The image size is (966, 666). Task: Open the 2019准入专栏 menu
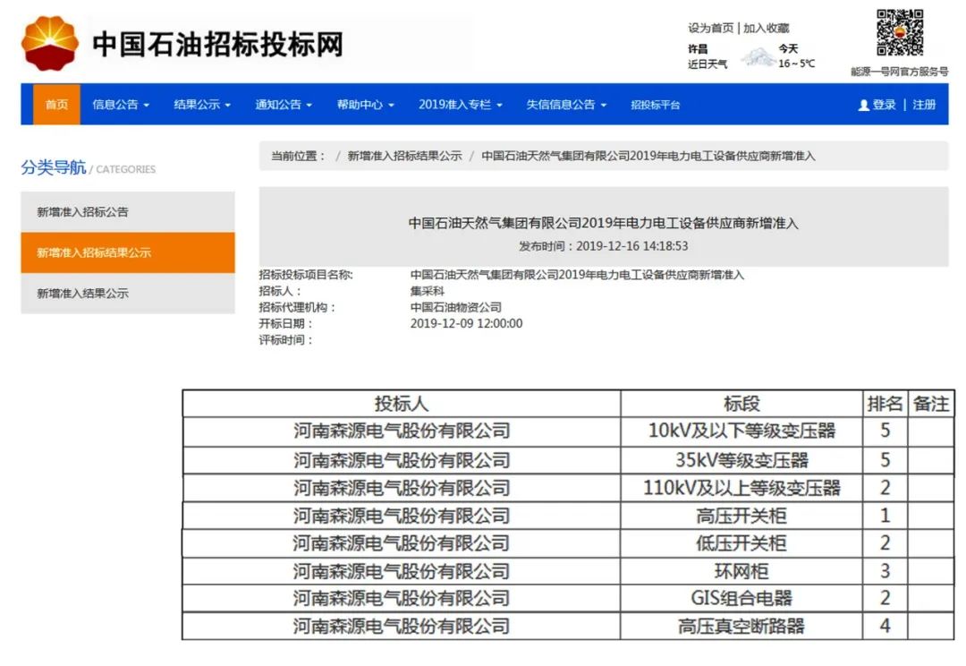(x=460, y=105)
